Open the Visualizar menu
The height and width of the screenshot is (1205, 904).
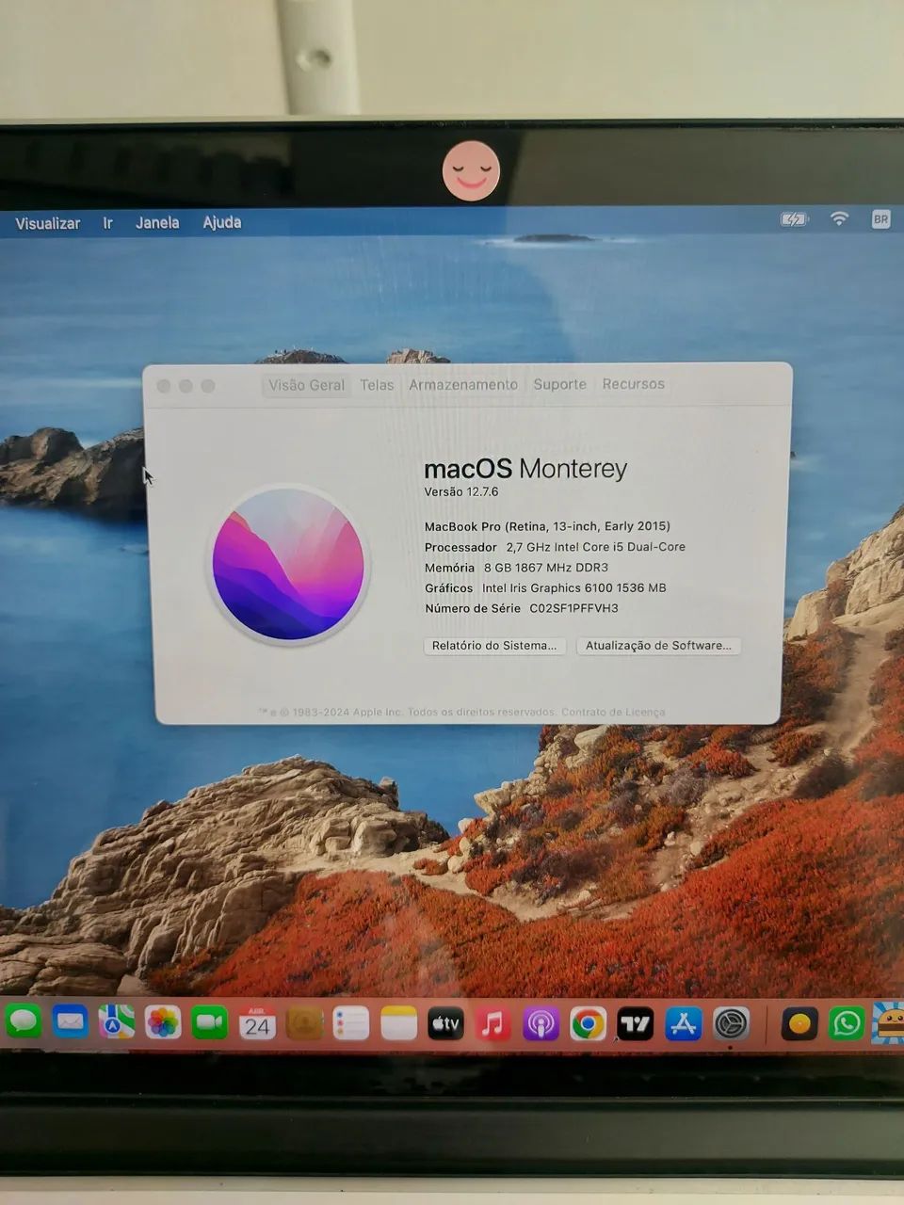(x=47, y=223)
